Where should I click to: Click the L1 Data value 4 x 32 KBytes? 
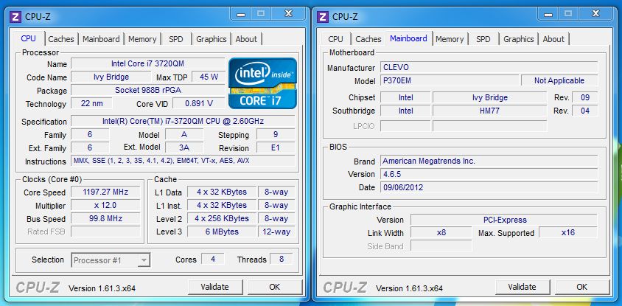[x=221, y=192]
